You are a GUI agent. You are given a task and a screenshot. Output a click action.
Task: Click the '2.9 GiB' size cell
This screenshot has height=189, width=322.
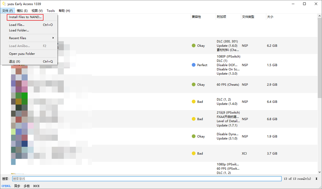point(272,85)
